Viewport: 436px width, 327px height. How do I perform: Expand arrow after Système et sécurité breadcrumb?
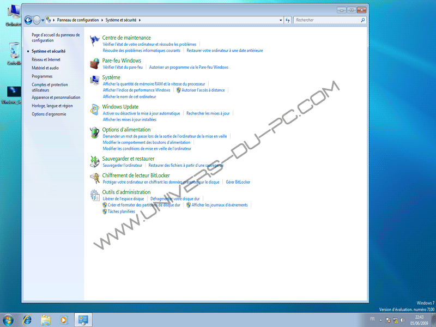click(140, 20)
